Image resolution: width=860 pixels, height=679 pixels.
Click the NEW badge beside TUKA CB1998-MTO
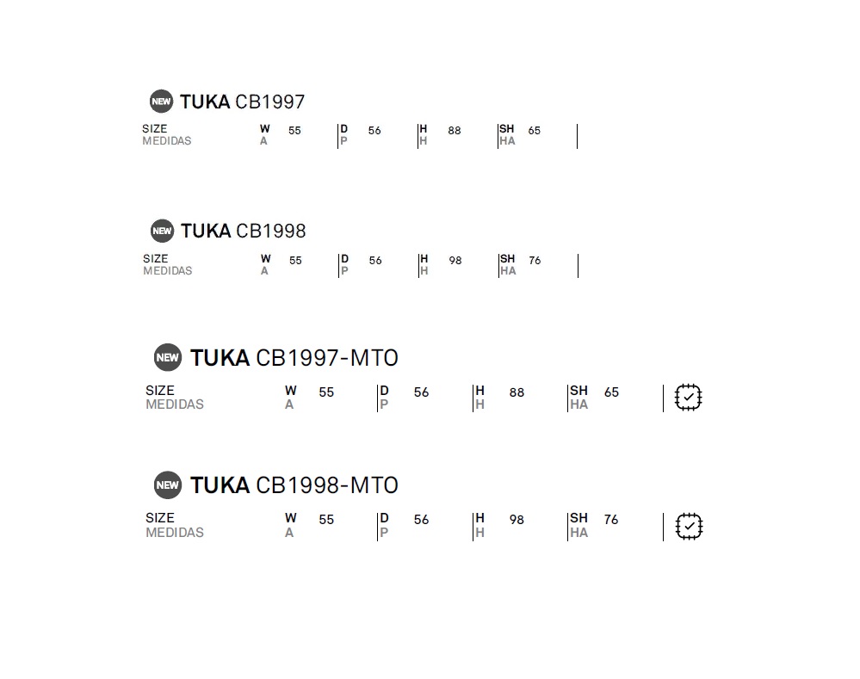pyautogui.click(x=168, y=485)
